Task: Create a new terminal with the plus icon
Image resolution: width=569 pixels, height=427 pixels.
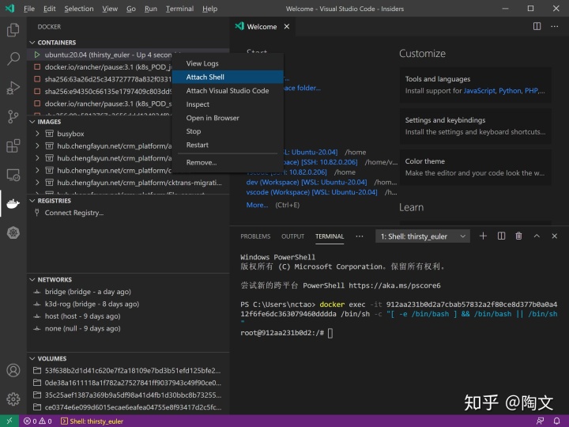Action: click(483, 236)
